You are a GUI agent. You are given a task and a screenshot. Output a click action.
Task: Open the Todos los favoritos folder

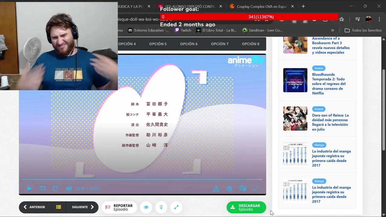[x=363, y=30]
